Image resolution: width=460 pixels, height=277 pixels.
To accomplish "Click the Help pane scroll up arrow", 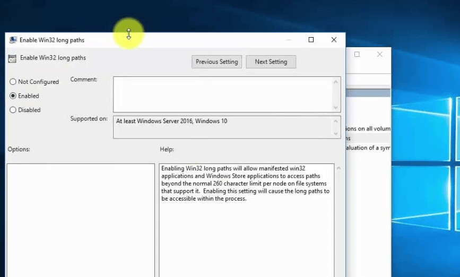I will click(339, 168).
